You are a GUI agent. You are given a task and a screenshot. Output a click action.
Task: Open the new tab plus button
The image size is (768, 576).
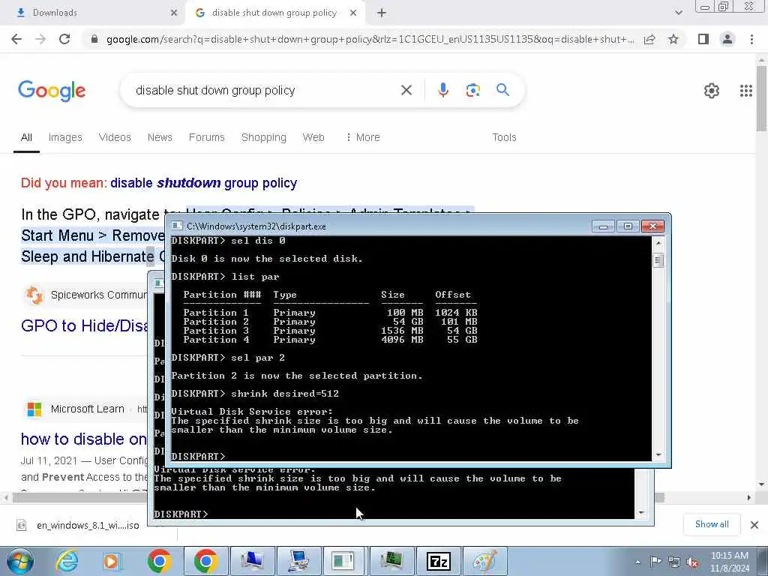[382, 13]
